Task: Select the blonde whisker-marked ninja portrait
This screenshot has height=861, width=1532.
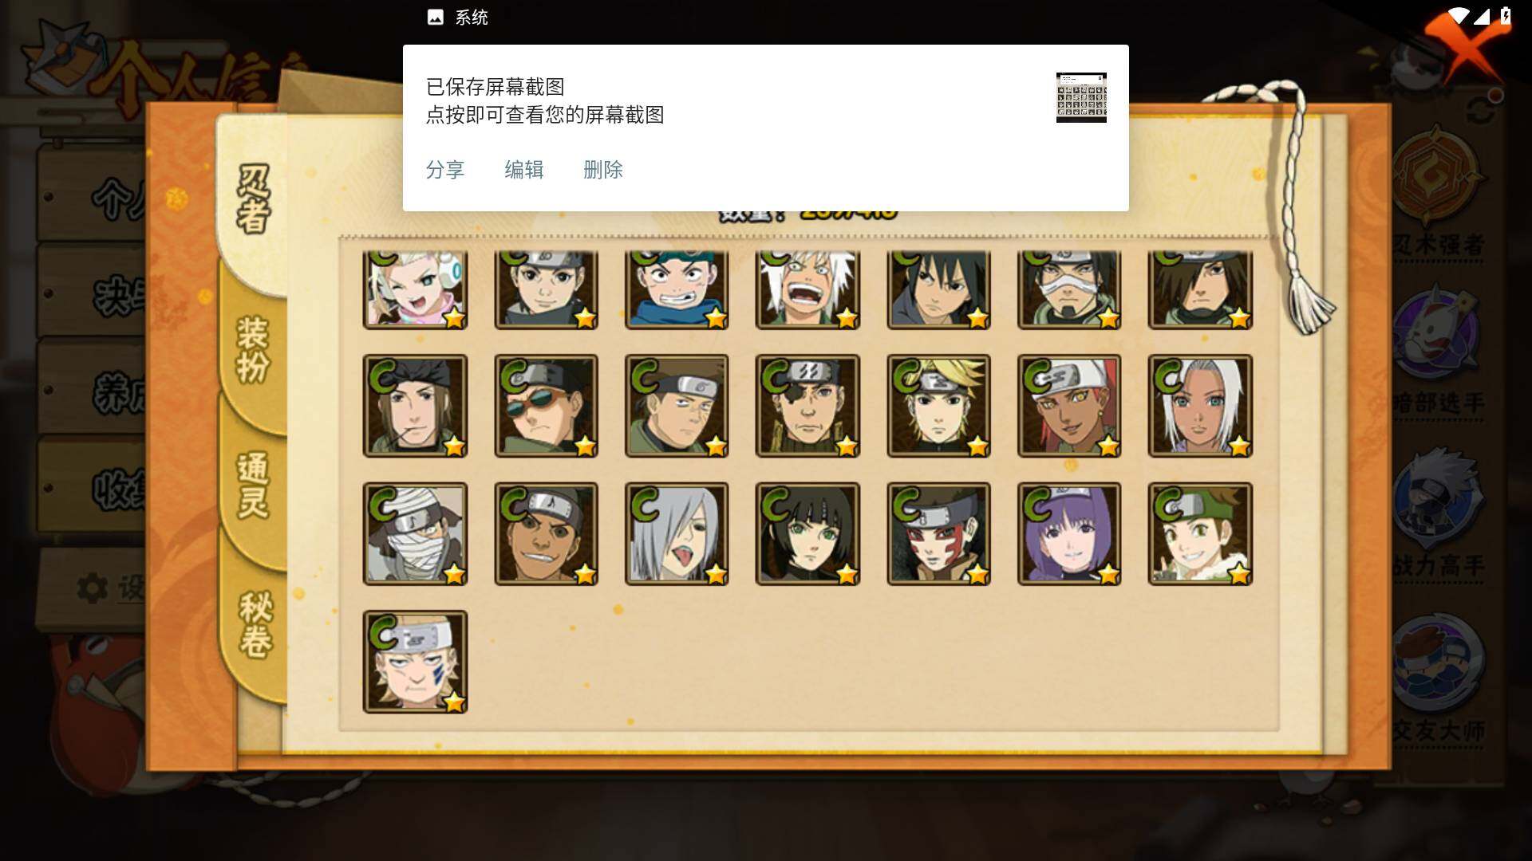Action: tap(415, 662)
